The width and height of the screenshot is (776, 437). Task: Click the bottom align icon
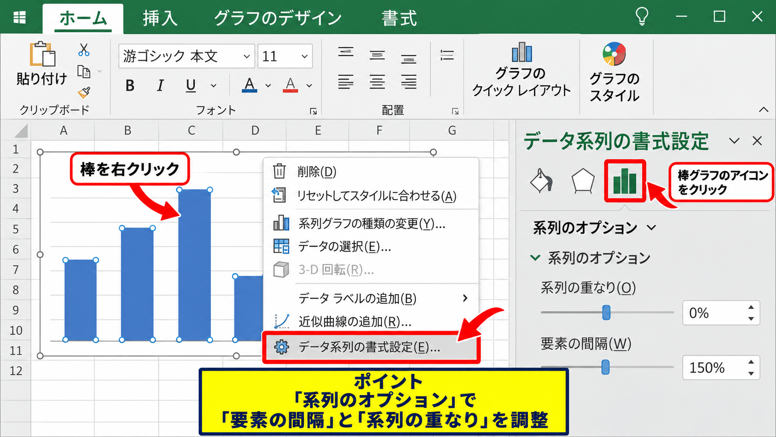[x=409, y=59]
